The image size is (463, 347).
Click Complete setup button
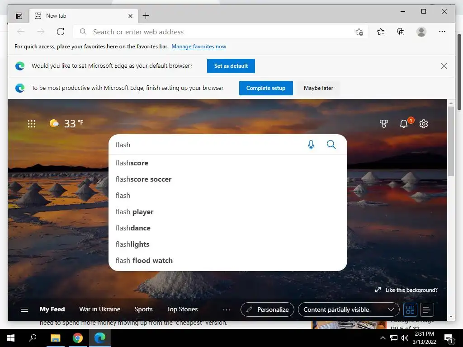tap(266, 88)
